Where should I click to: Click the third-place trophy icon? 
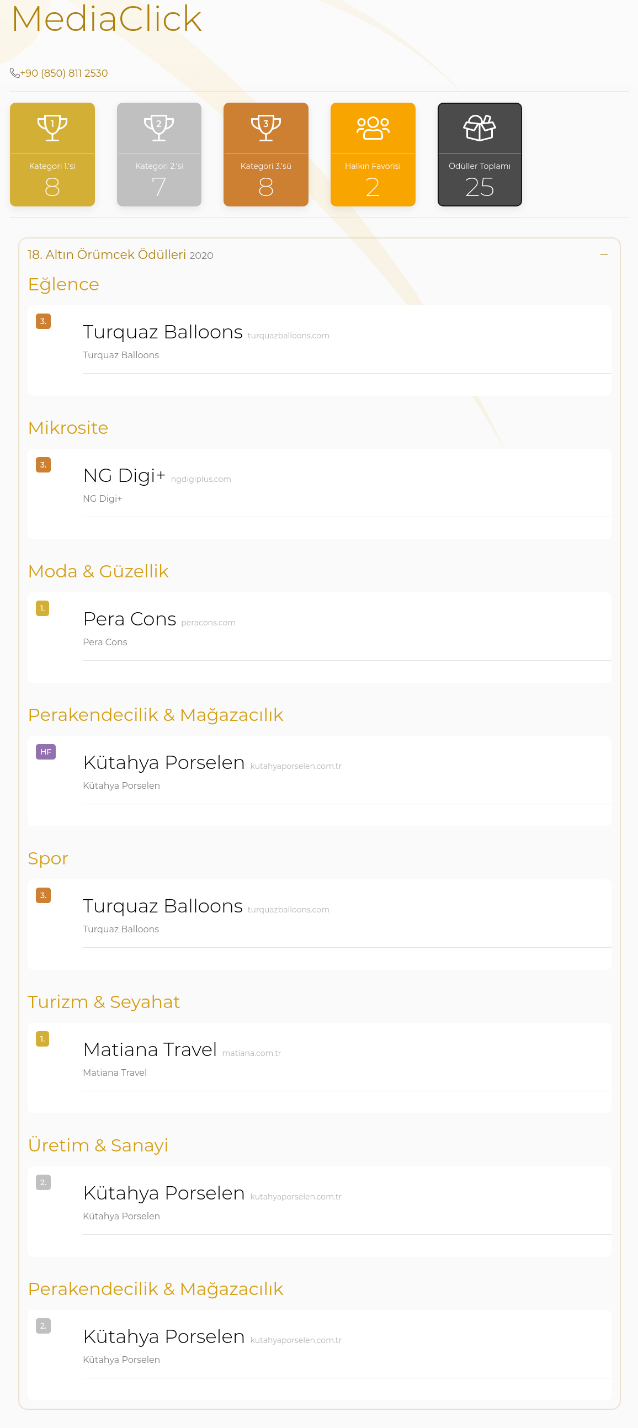point(266,128)
